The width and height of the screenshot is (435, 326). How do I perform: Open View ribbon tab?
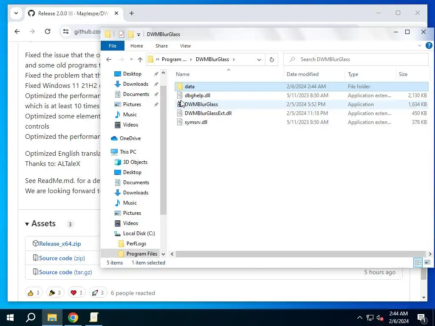[x=185, y=46]
